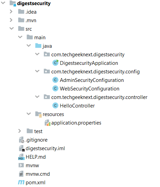Expand the test folder chevron

(x=19, y=131)
